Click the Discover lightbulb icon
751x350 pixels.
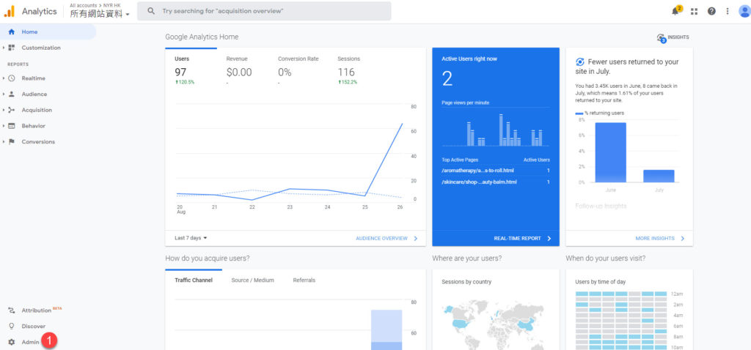pyautogui.click(x=11, y=326)
